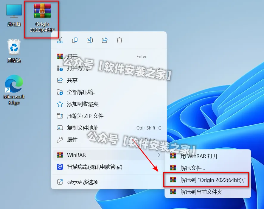This screenshot has height=209, width=264.
Task: Choose 解压到 "Origin 2022(64bit)\" option
Action: point(208,180)
